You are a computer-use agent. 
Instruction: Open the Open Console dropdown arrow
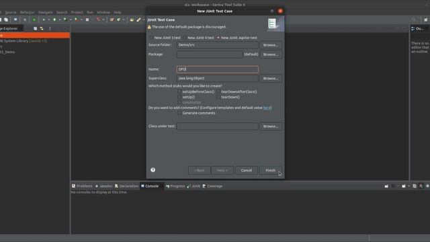408,186
